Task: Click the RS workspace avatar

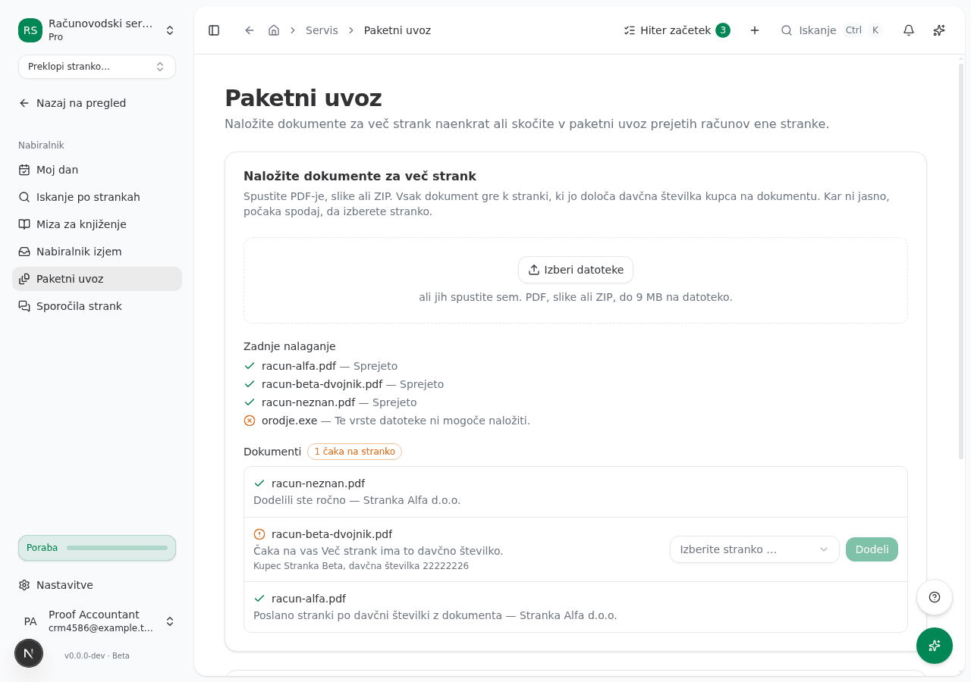Action: [x=30, y=30]
